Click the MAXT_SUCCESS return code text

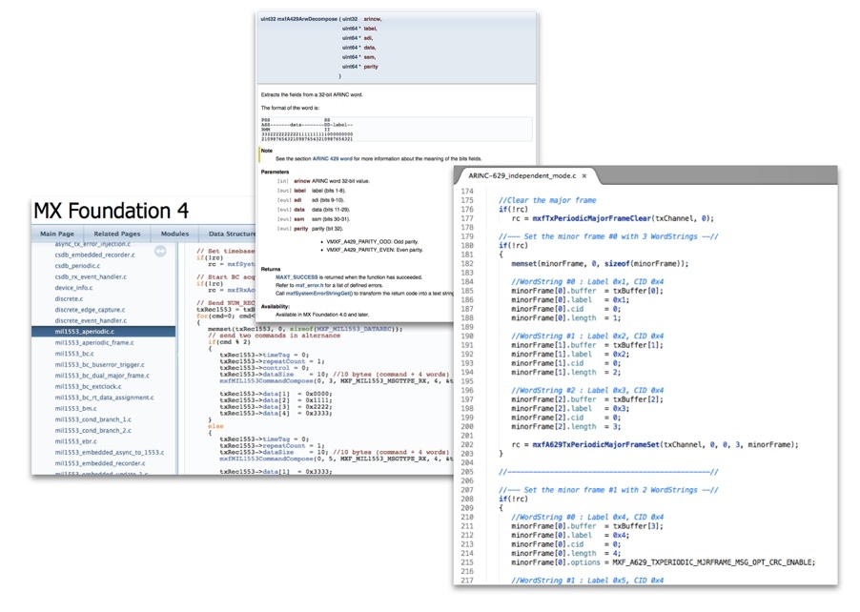297,277
